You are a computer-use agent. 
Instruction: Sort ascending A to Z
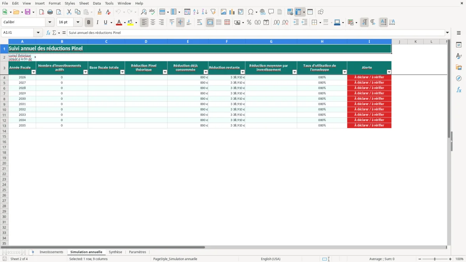(x=196, y=12)
